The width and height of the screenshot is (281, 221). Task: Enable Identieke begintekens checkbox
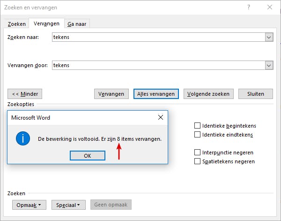pos(198,126)
